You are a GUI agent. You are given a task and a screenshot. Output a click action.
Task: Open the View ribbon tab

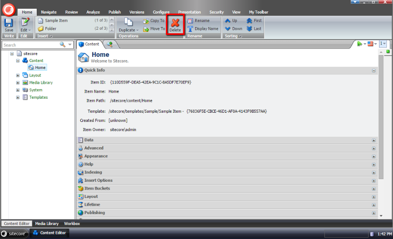click(x=236, y=12)
